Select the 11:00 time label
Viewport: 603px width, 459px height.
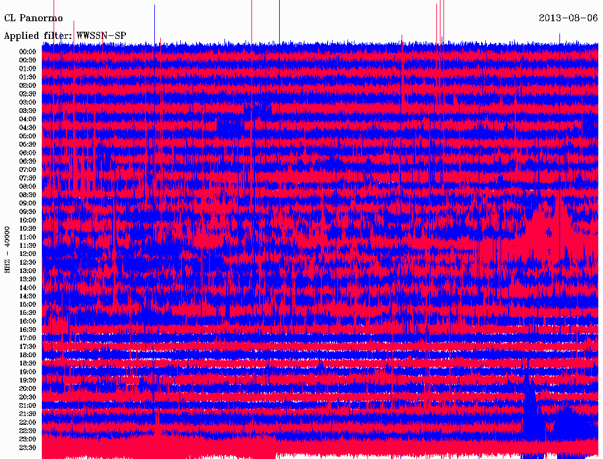click(28, 237)
